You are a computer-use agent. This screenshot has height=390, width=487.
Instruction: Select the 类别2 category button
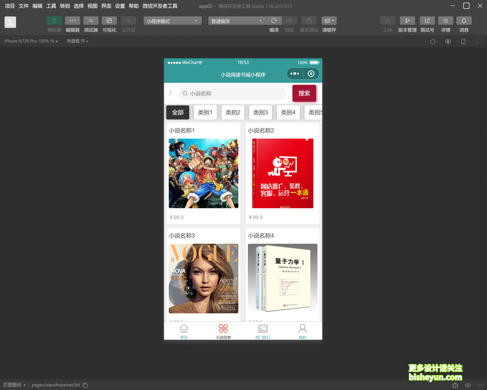tap(233, 112)
